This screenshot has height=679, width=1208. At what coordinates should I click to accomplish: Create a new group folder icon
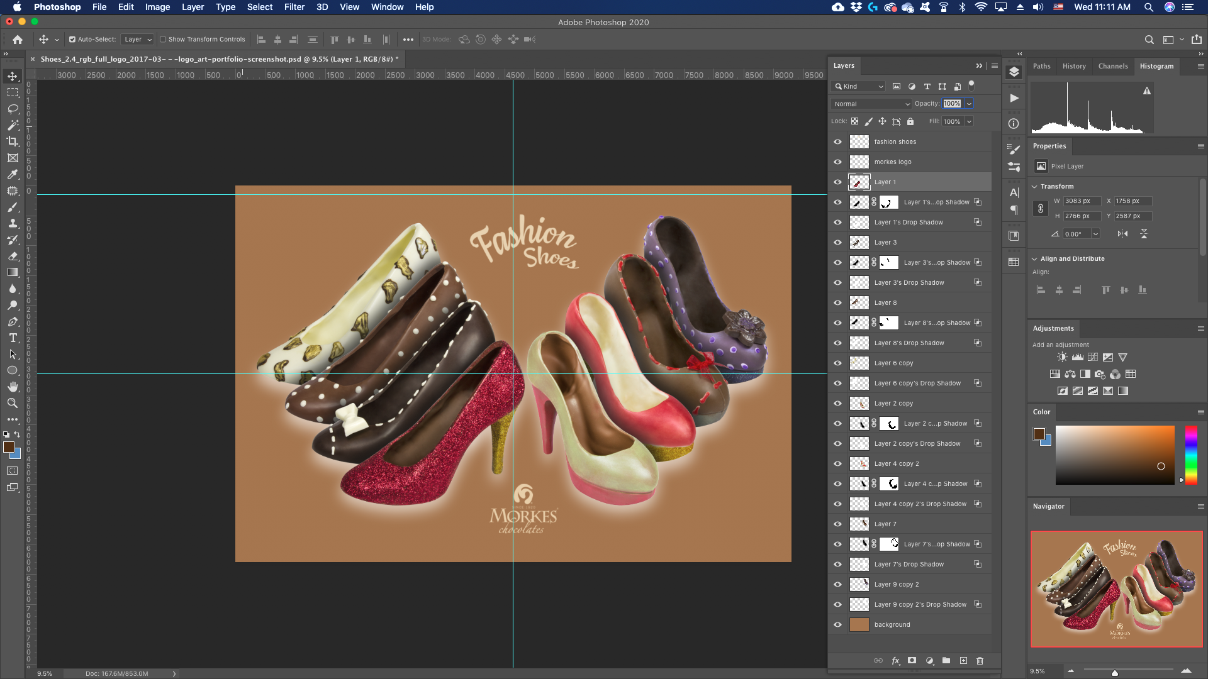pos(946,661)
